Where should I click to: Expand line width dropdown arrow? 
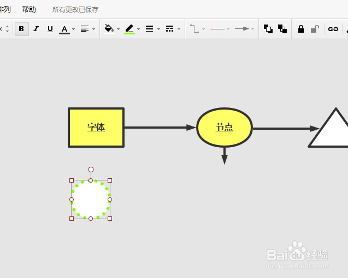point(158,29)
